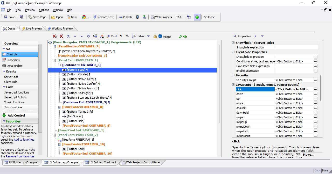Click the ellipsis button for the click event
This screenshot has height=174, width=332.
tap(315, 89)
